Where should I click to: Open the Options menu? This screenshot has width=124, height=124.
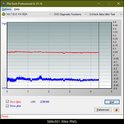6,9
